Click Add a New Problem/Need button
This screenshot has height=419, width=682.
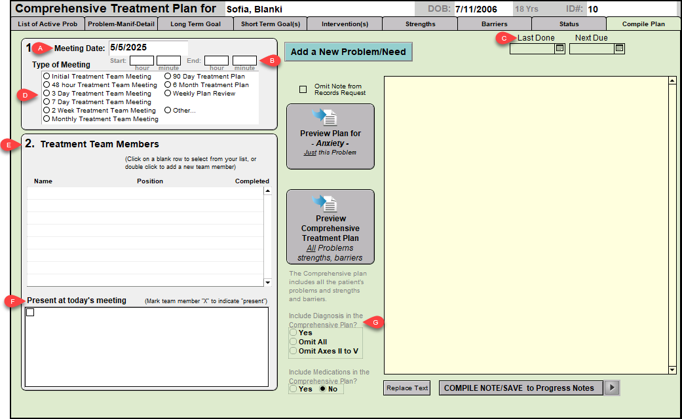pyautogui.click(x=348, y=52)
